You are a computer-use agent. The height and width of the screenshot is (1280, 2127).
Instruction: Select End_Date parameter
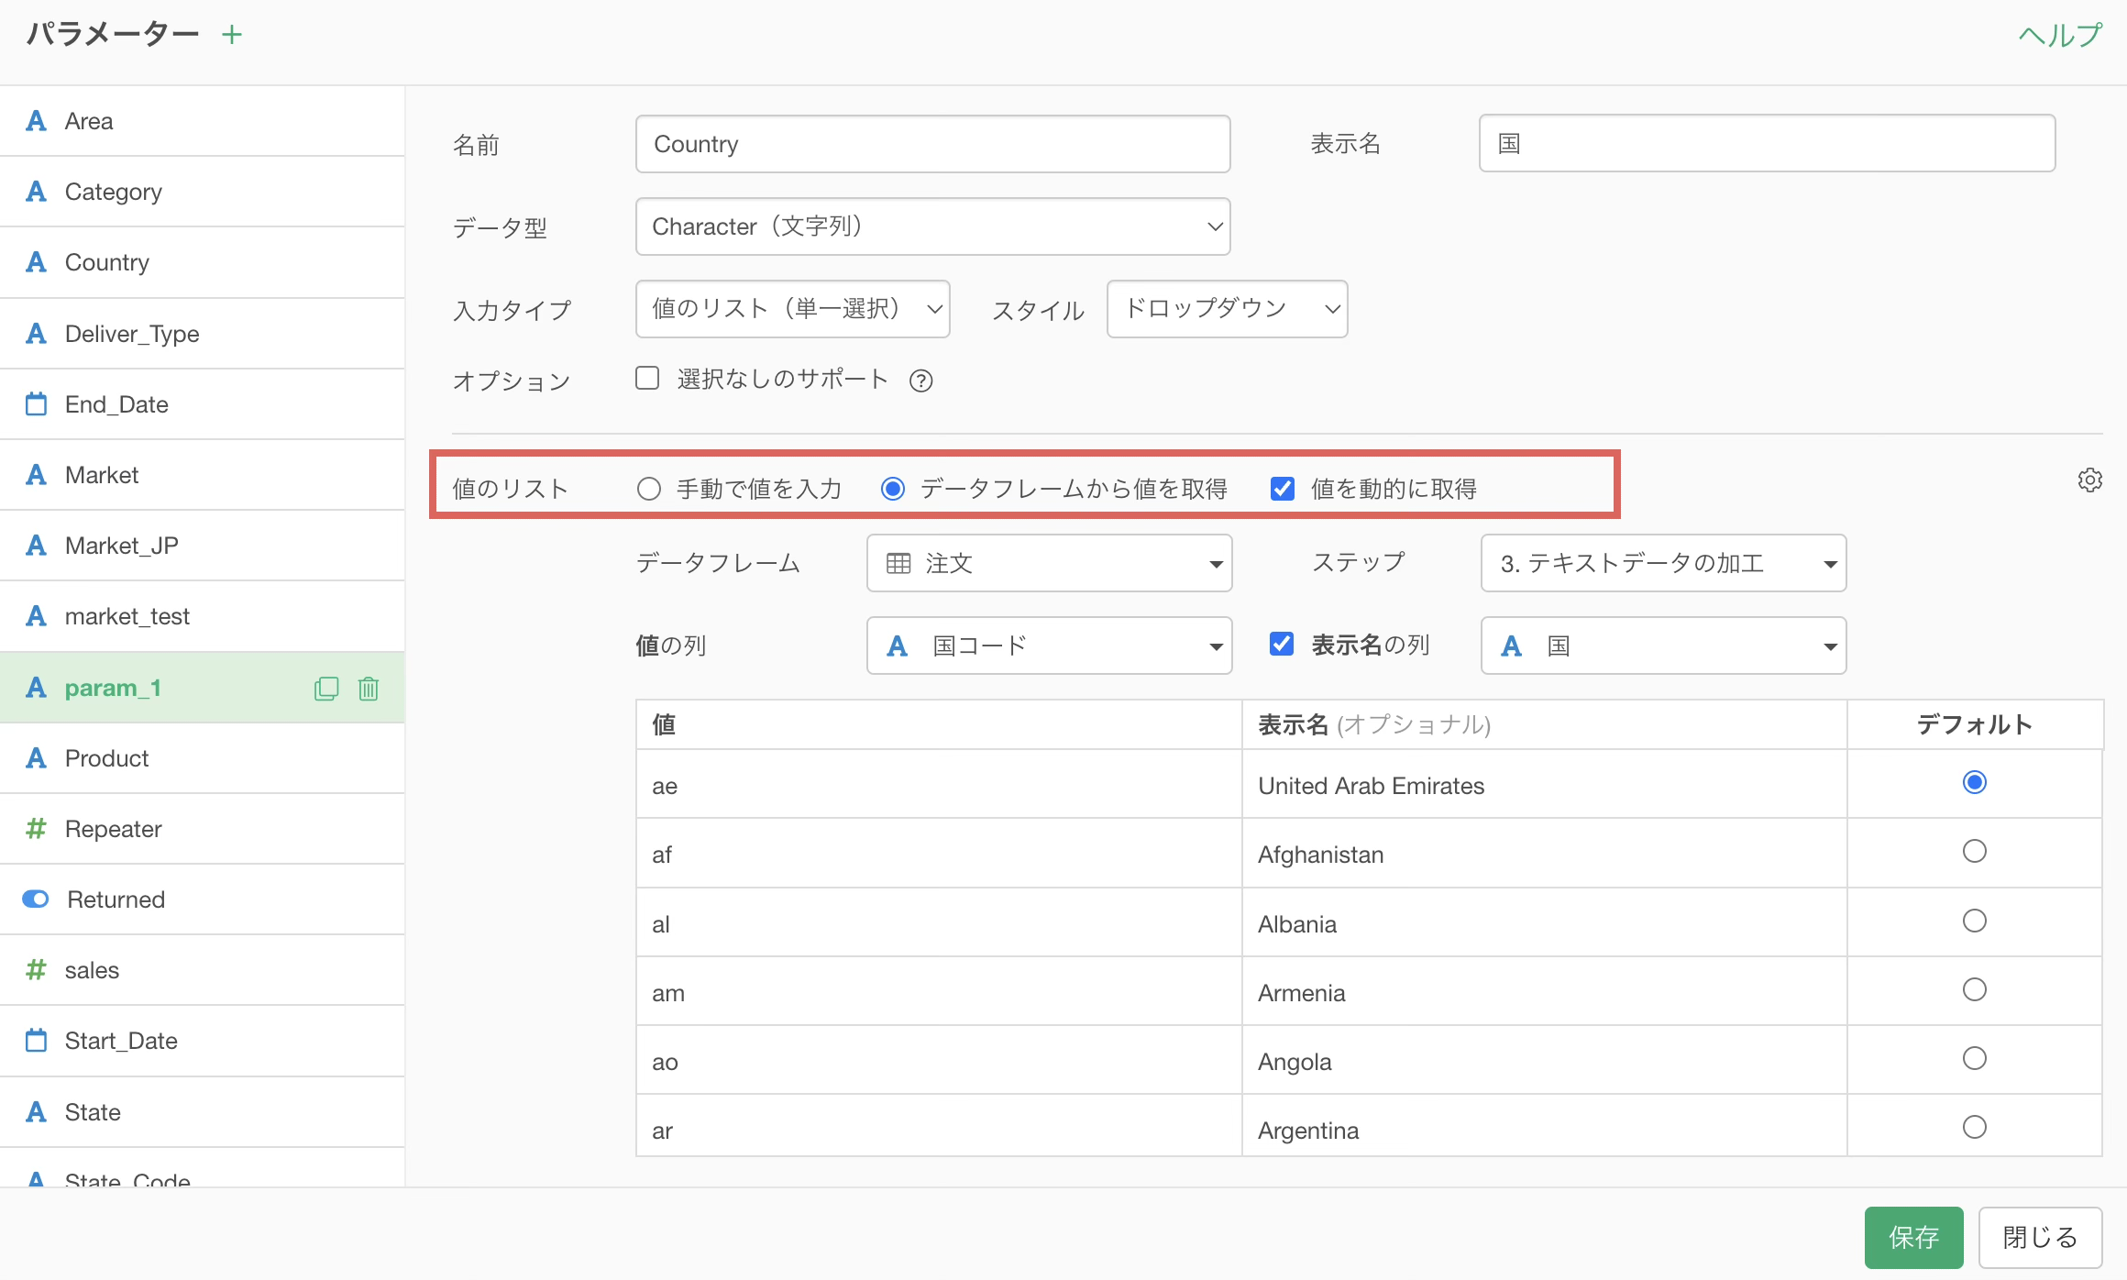click(x=202, y=404)
